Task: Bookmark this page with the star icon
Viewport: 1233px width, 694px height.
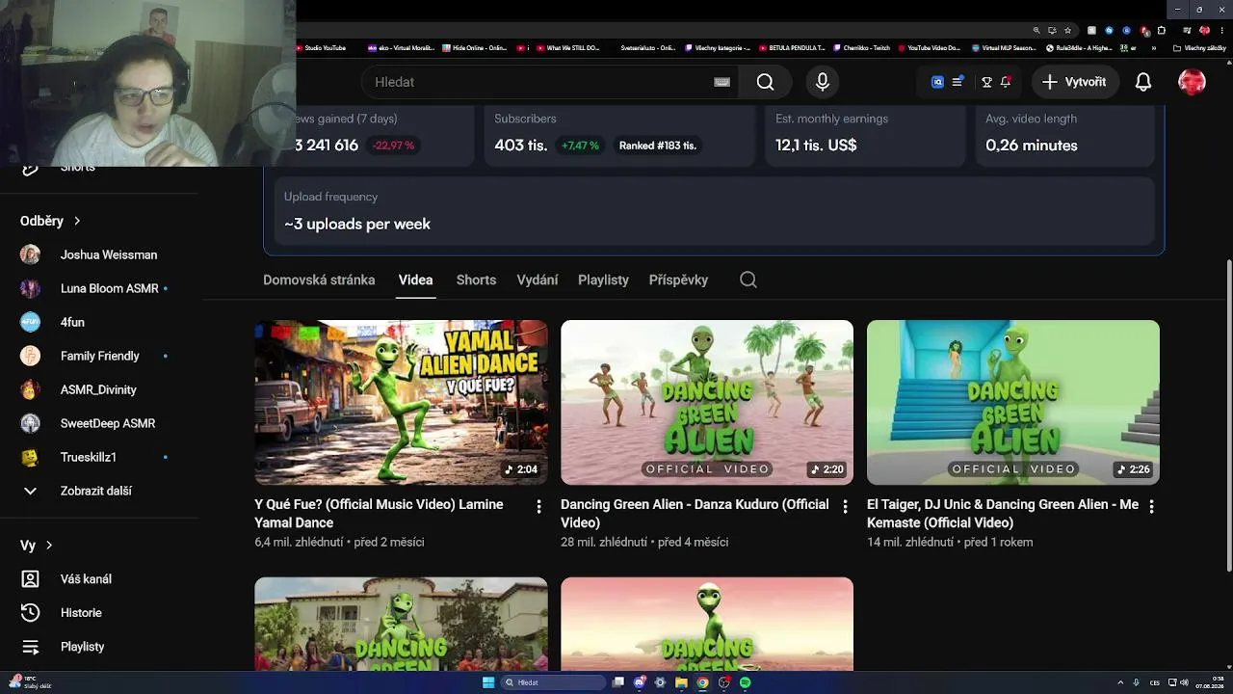Action: pyautogui.click(x=1067, y=30)
